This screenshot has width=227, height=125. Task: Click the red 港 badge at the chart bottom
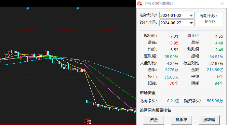point(88,122)
